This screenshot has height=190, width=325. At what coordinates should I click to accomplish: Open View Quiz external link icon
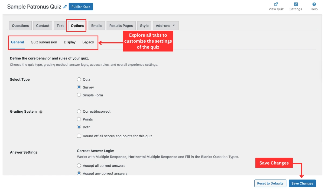(276, 4)
